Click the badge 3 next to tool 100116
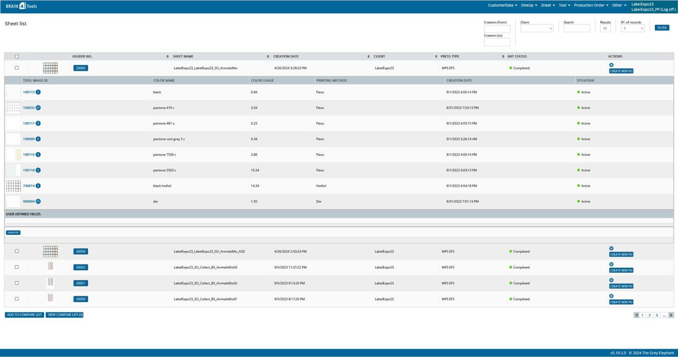Viewport: 678px width, 357px height. point(38,155)
